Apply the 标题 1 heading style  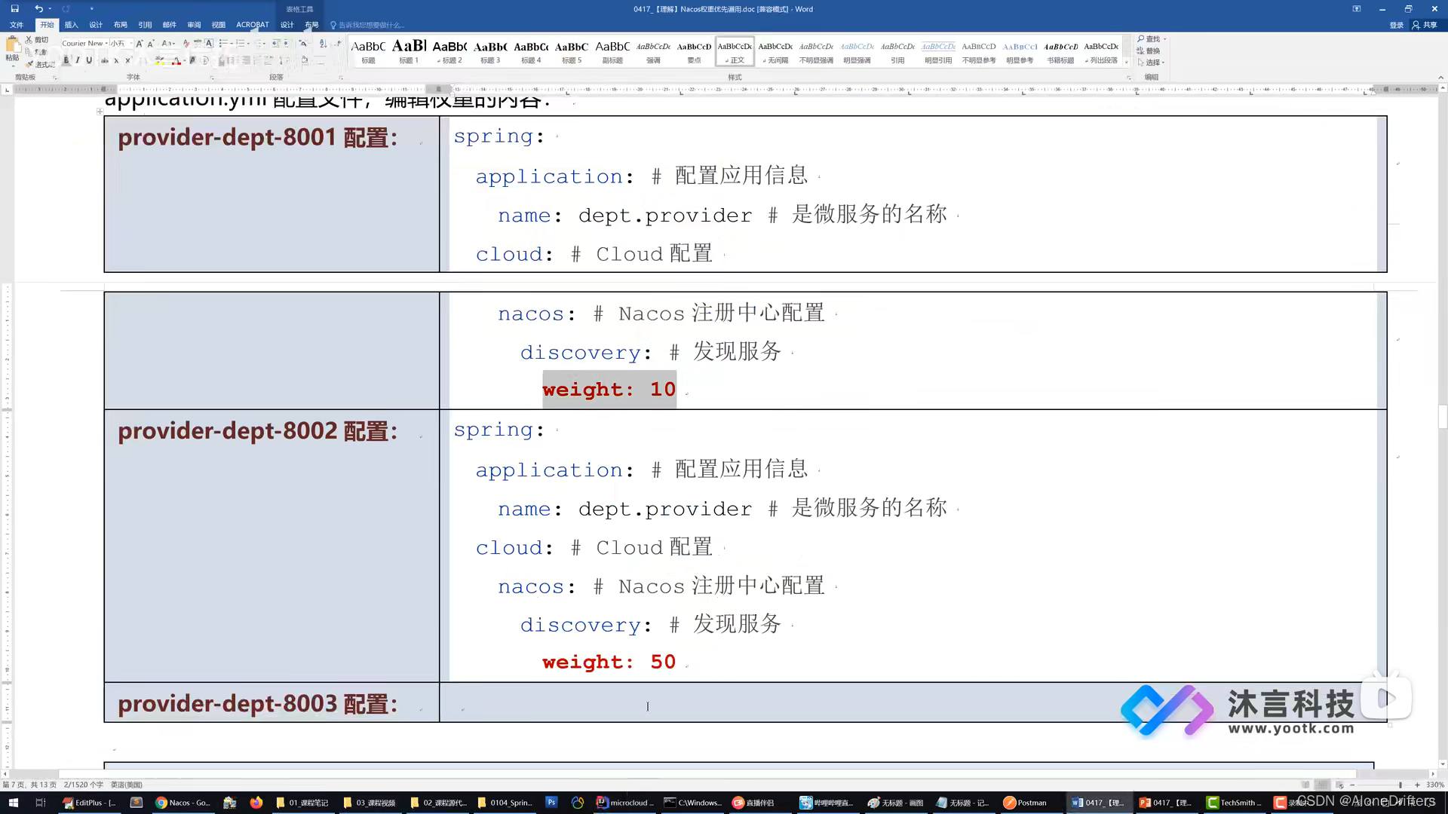pos(409,51)
